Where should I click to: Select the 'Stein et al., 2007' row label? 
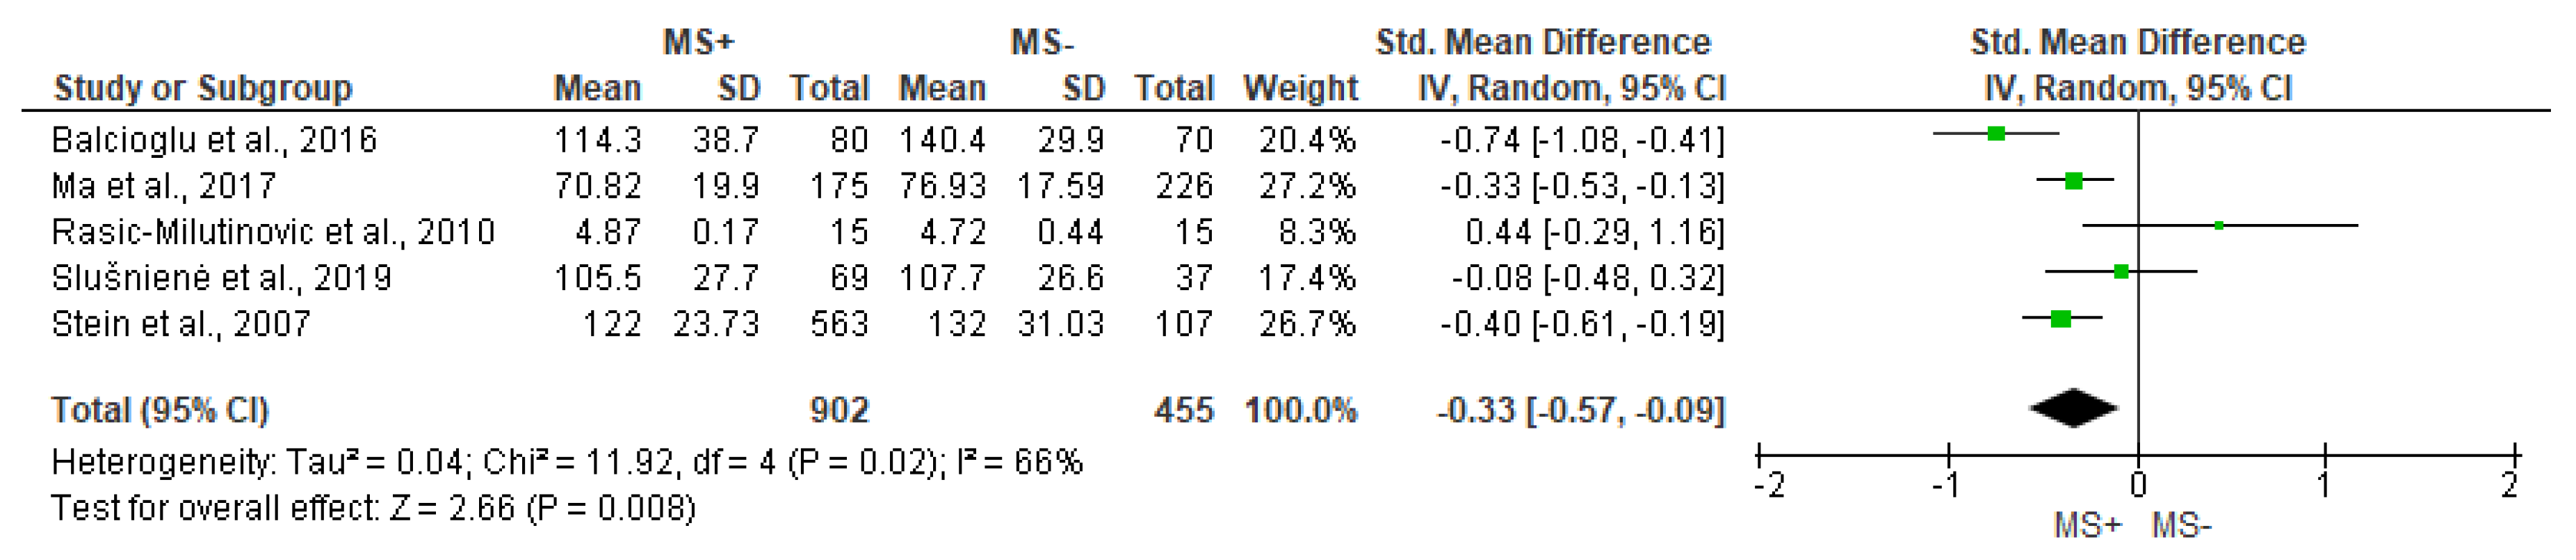coord(181,324)
